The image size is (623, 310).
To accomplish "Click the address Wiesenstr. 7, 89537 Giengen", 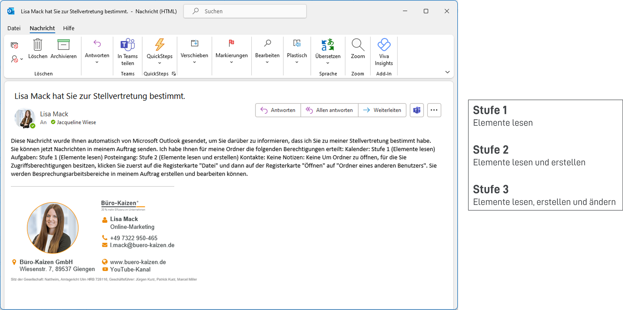I will click(x=57, y=269).
